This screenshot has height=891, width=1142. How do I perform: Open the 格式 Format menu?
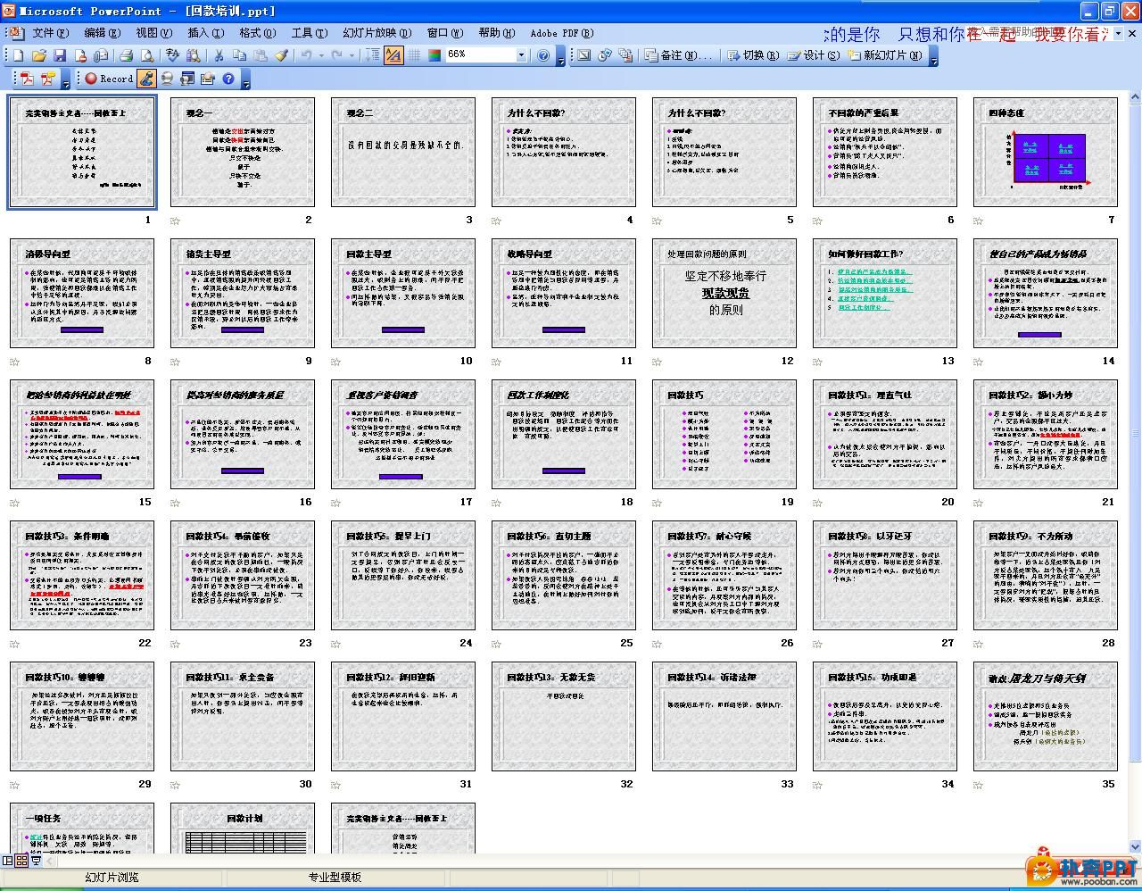(x=257, y=33)
